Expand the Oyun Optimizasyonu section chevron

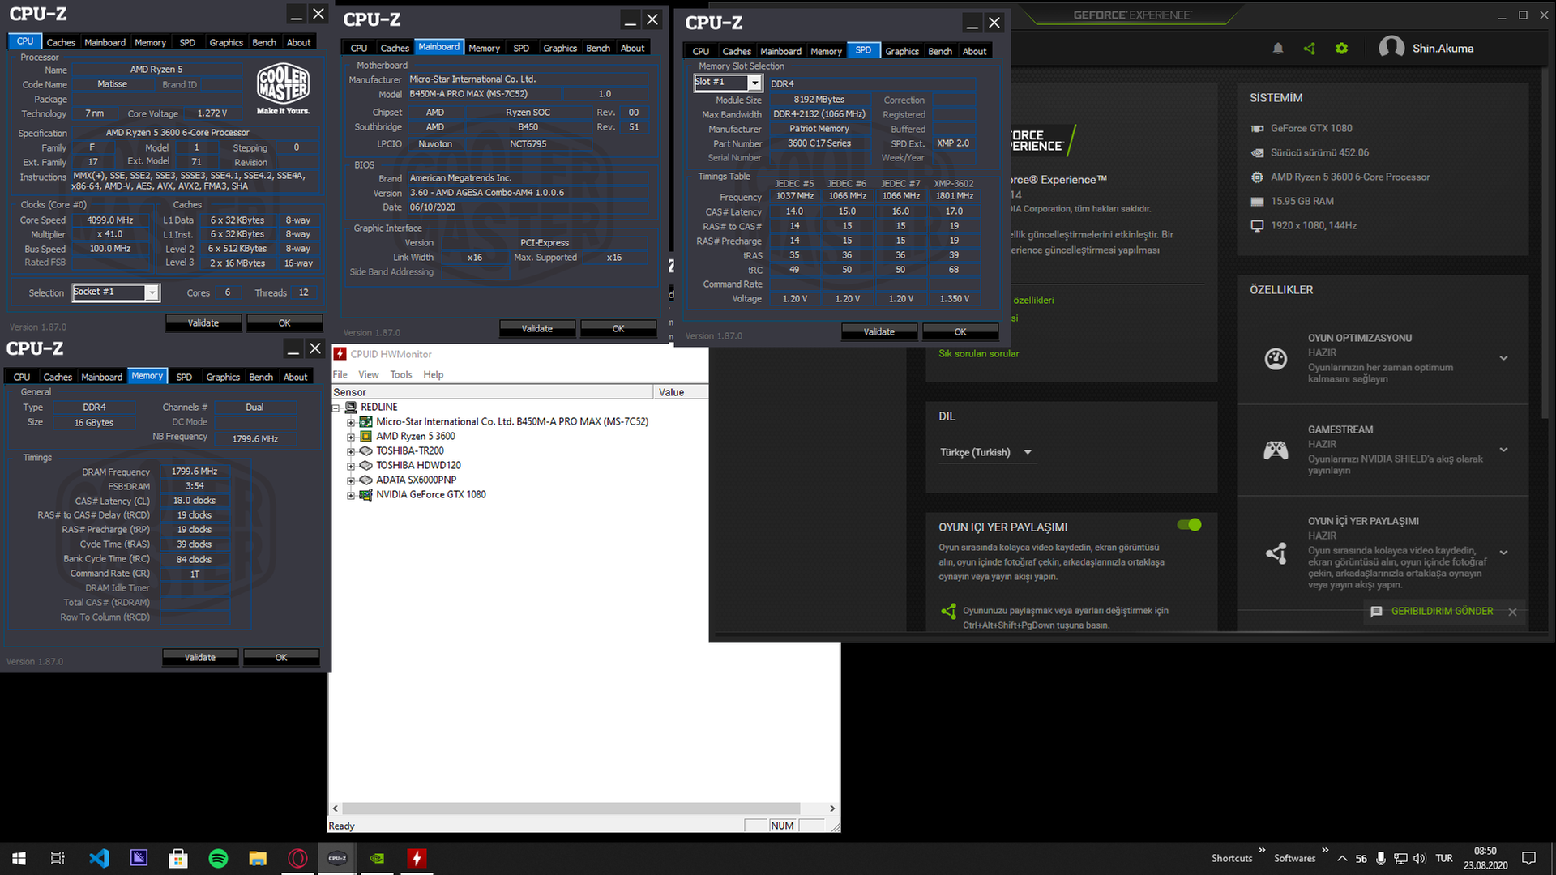(x=1503, y=358)
